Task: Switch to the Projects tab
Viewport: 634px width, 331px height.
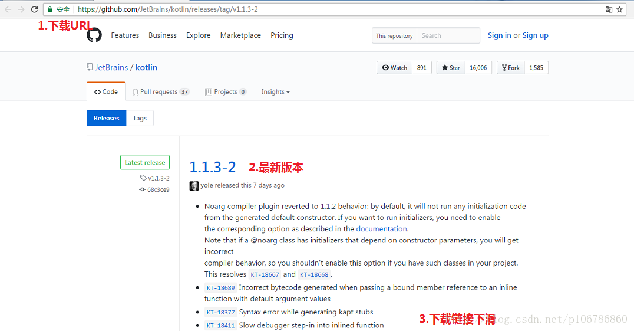Action: (x=226, y=92)
